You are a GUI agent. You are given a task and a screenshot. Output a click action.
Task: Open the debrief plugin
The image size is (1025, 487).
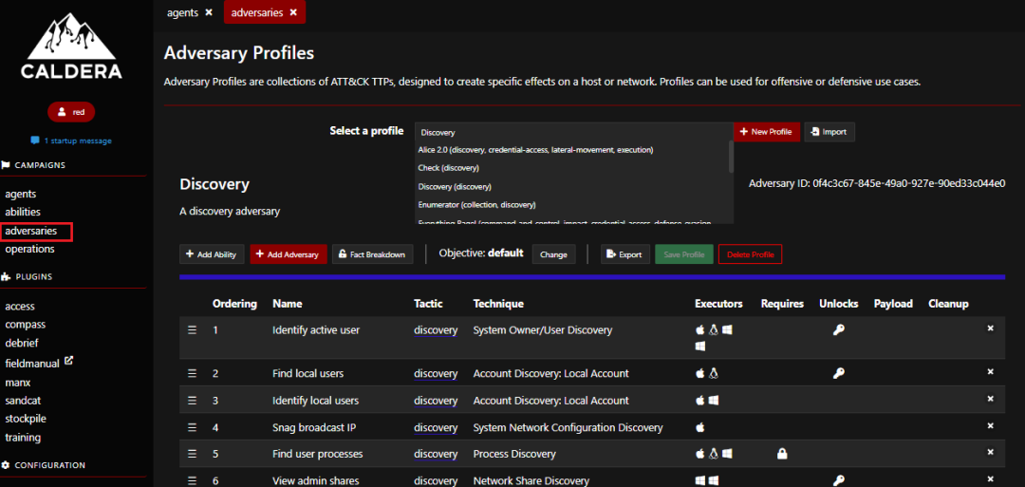pos(22,343)
